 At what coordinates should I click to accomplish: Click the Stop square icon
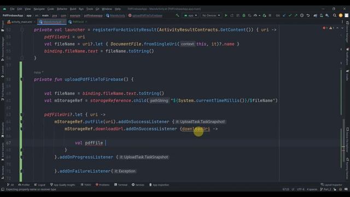(270, 15)
